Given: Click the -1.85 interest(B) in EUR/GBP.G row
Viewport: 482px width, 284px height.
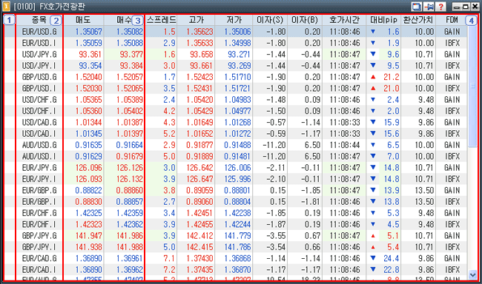Looking at the screenshot, I should tap(311, 191).
